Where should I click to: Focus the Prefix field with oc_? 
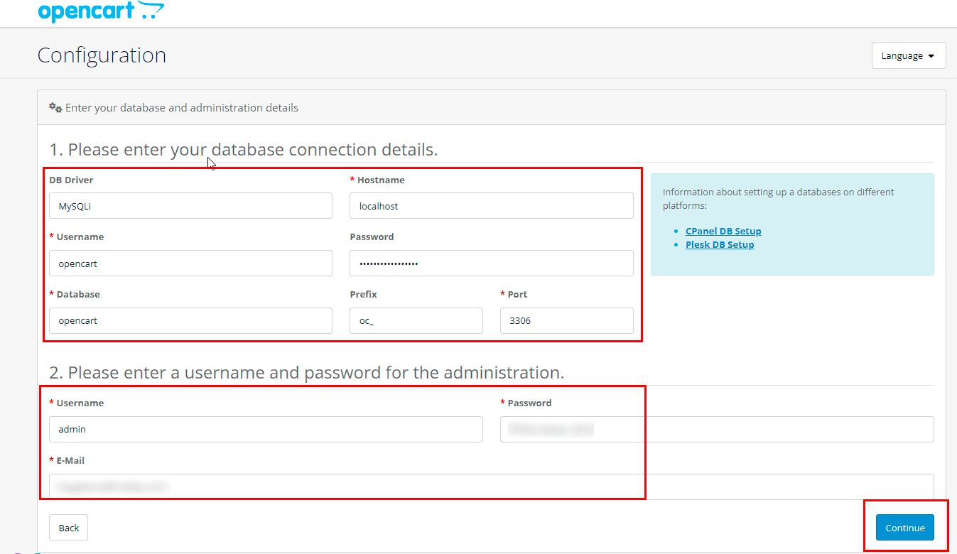click(x=416, y=320)
